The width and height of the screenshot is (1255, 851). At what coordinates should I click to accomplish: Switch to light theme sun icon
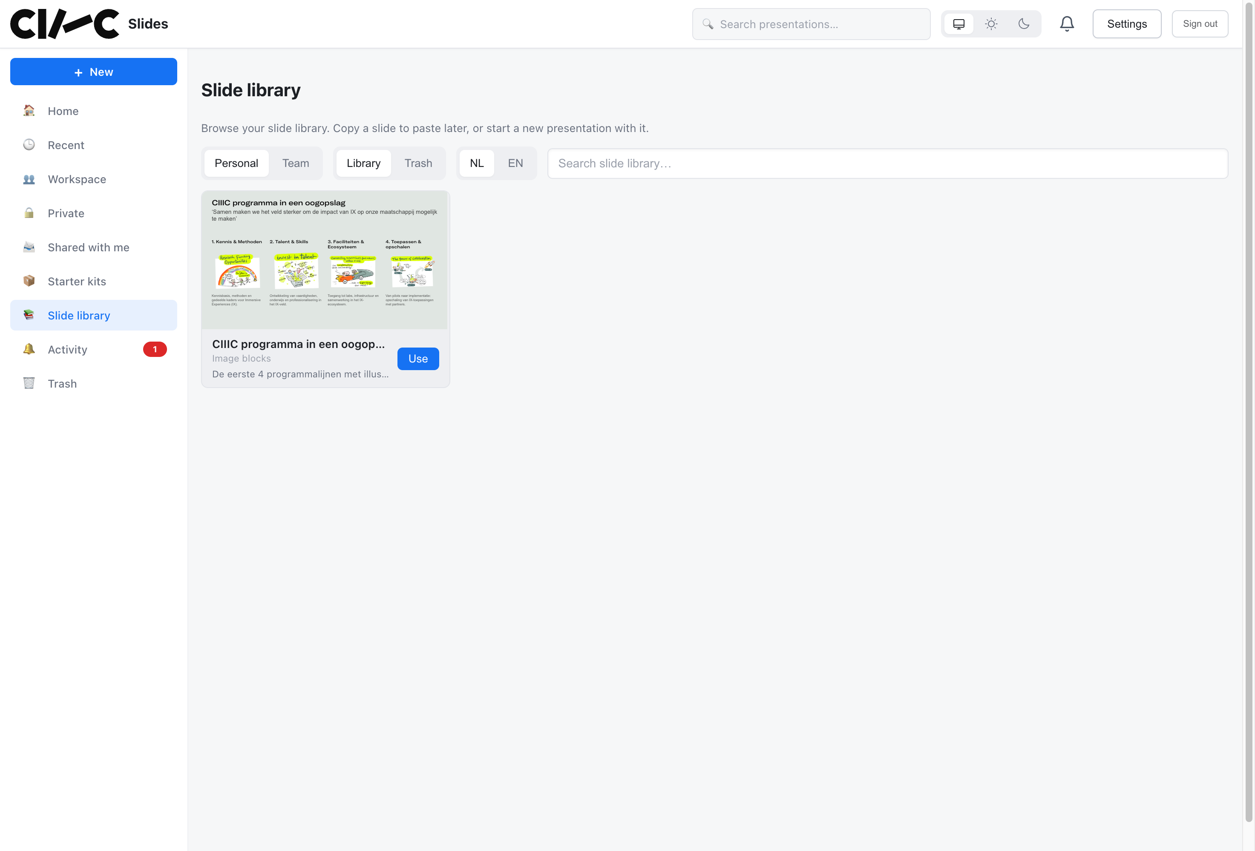(991, 24)
